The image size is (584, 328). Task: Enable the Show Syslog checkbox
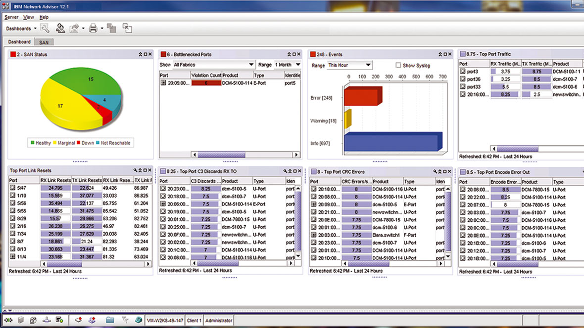398,64
